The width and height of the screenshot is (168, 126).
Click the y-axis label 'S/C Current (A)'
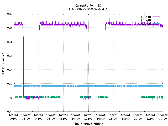3,63
